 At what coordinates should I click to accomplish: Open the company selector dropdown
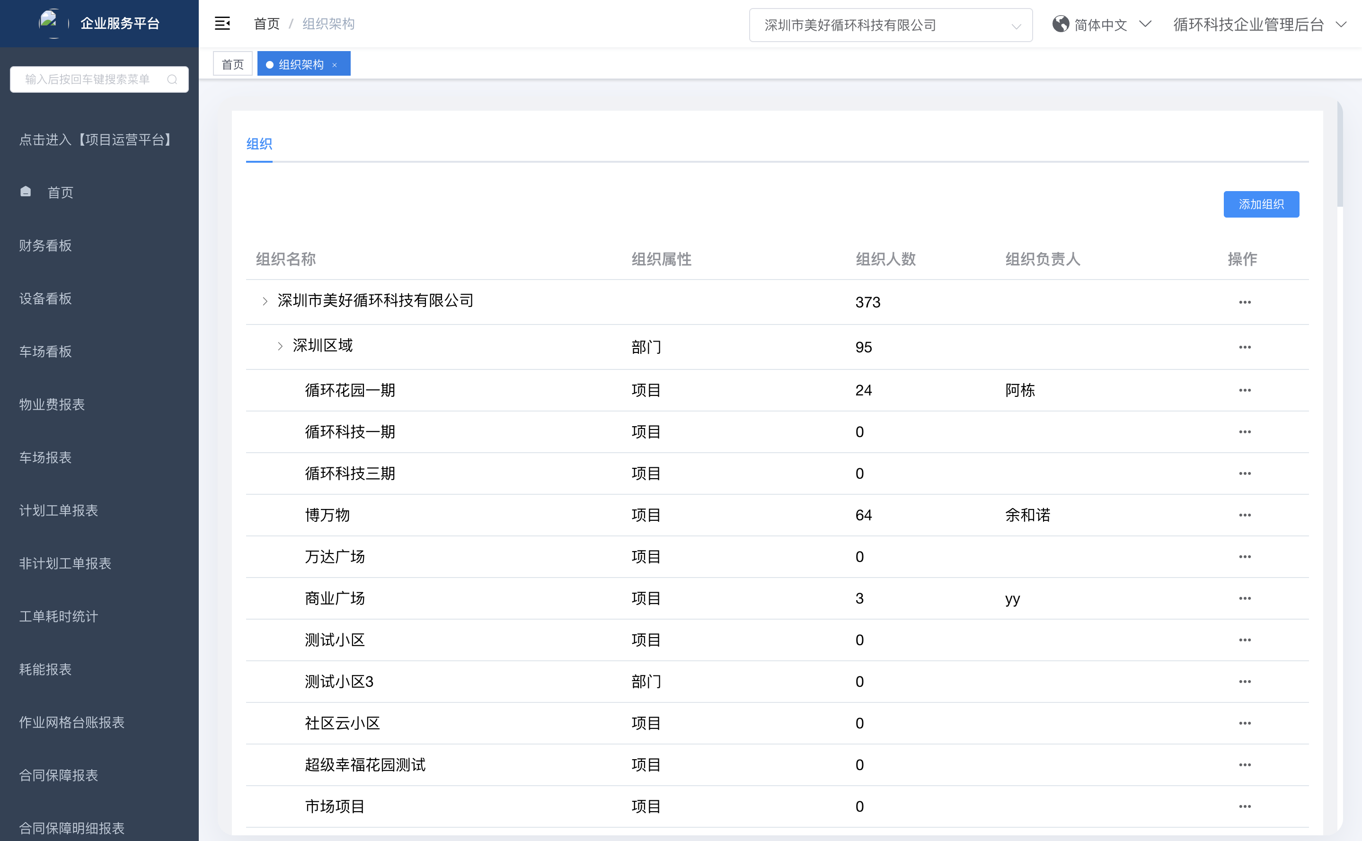[890, 25]
